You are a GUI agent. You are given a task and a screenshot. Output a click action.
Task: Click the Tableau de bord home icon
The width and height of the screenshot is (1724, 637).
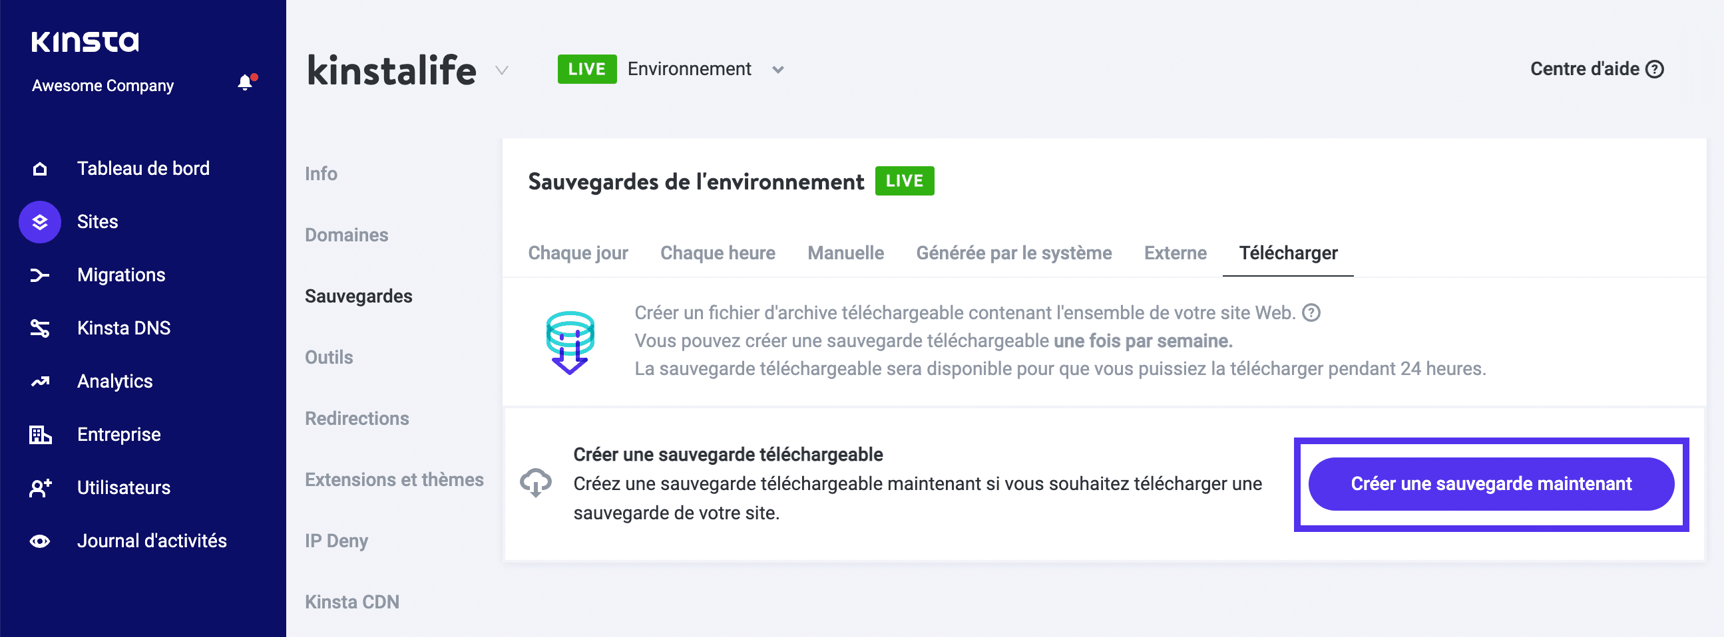pyautogui.click(x=39, y=168)
